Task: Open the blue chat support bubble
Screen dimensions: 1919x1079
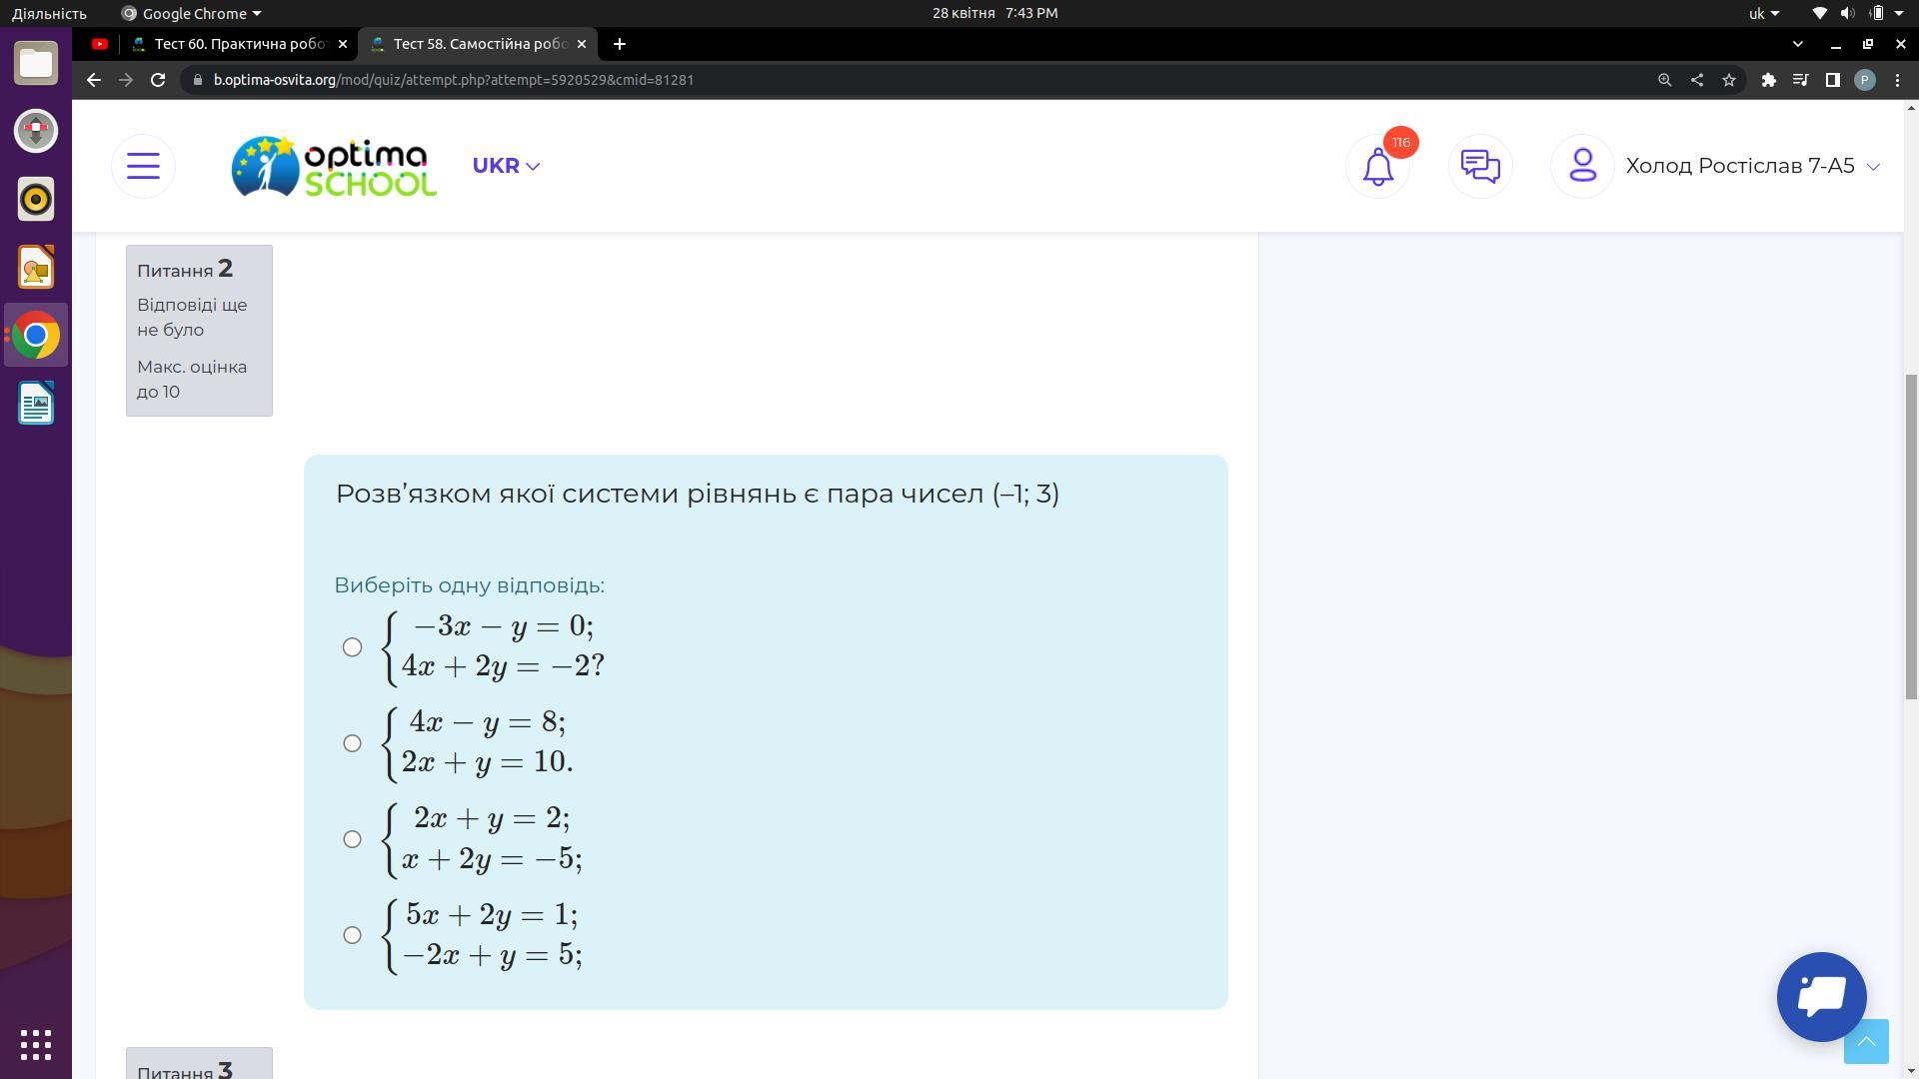Action: pos(1821,996)
